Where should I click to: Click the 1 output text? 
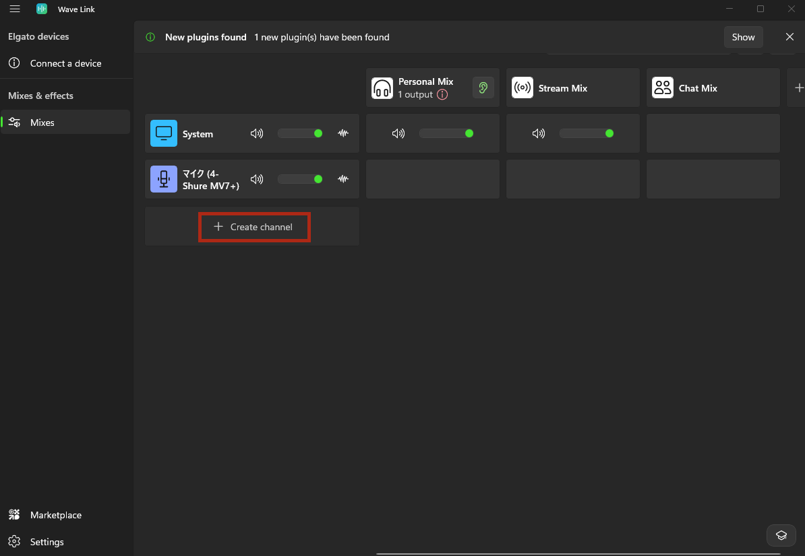coord(415,95)
